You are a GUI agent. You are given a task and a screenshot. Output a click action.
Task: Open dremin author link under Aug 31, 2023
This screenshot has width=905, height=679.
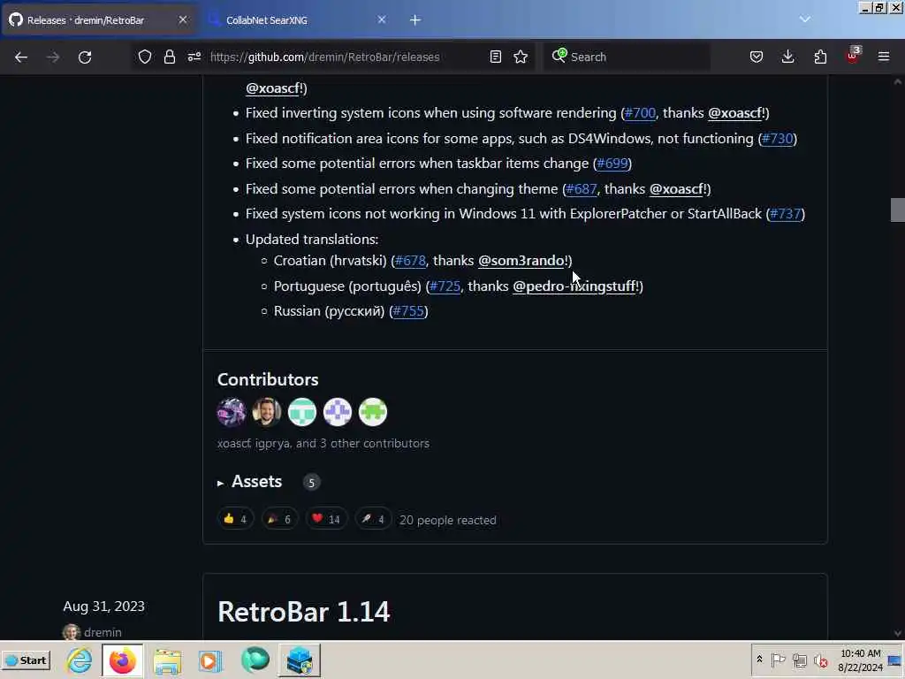click(x=103, y=632)
